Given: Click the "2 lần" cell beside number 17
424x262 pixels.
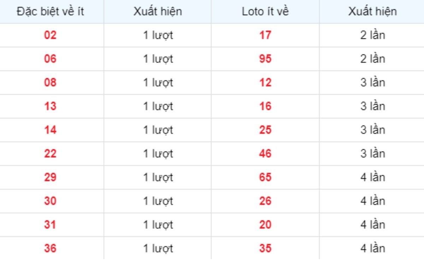Looking at the screenshot, I should pyautogui.click(x=372, y=35).
